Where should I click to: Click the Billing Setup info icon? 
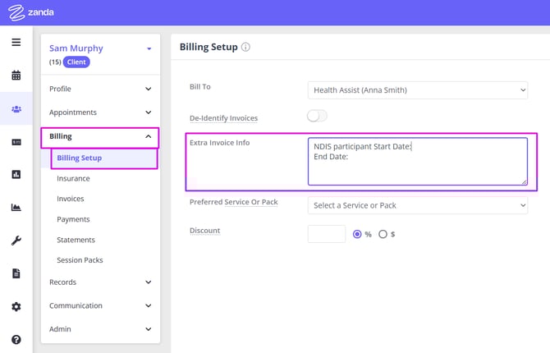[x=246, y=48]
